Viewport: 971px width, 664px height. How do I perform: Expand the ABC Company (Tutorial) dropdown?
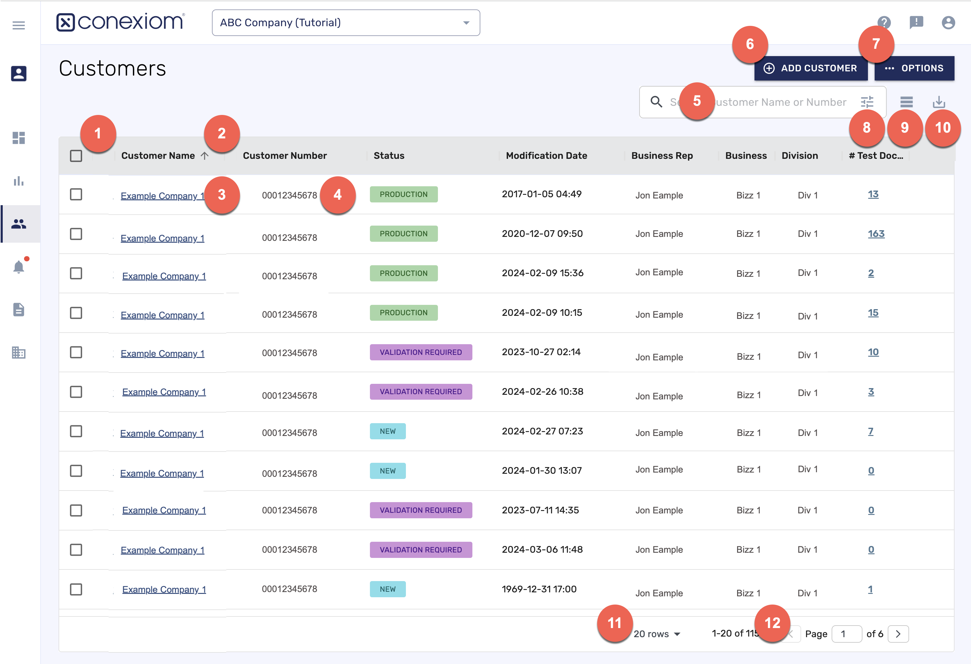click(466, 23)
